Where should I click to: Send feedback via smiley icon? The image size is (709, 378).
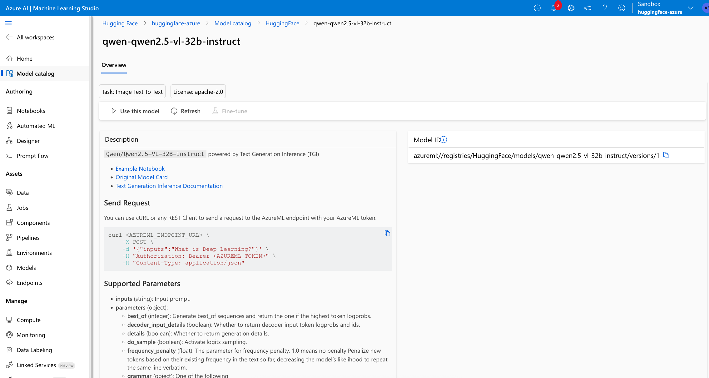pyautogui.click(x=622, y=8)
